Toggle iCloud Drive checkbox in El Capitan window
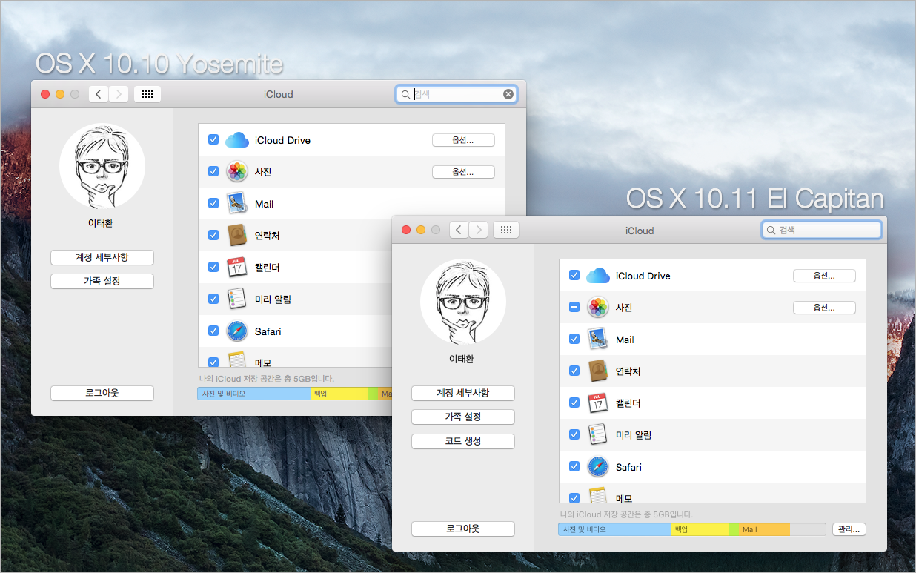Image resolution: width=916 pixels, height=573 pixels. 574,275
